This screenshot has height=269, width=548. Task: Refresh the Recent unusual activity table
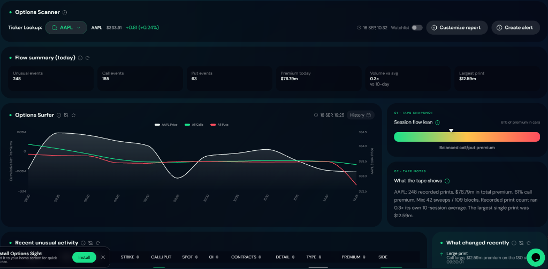(x=98, y=243)
